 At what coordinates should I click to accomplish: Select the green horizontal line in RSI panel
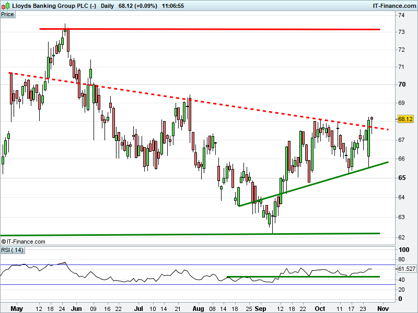(x=304, y=277)
